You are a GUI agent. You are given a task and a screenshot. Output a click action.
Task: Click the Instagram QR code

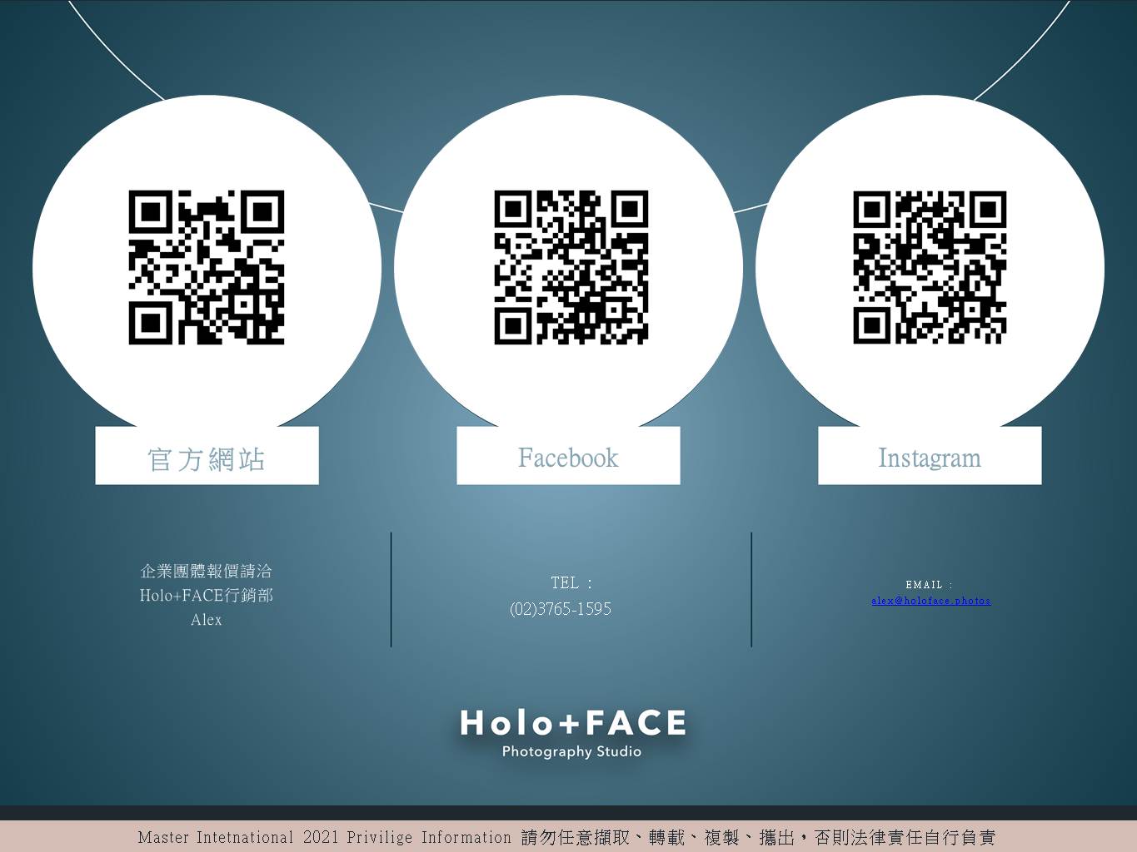[x=930, y=267]
